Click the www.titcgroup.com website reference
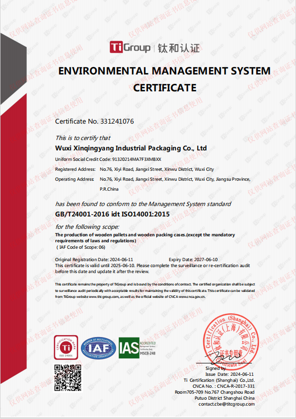This screenshot has height=419, width=296. [x=104, y=296]
